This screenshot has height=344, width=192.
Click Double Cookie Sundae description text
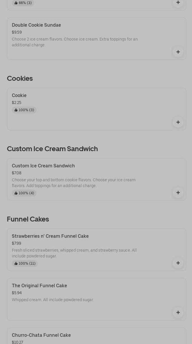point(75,42)
